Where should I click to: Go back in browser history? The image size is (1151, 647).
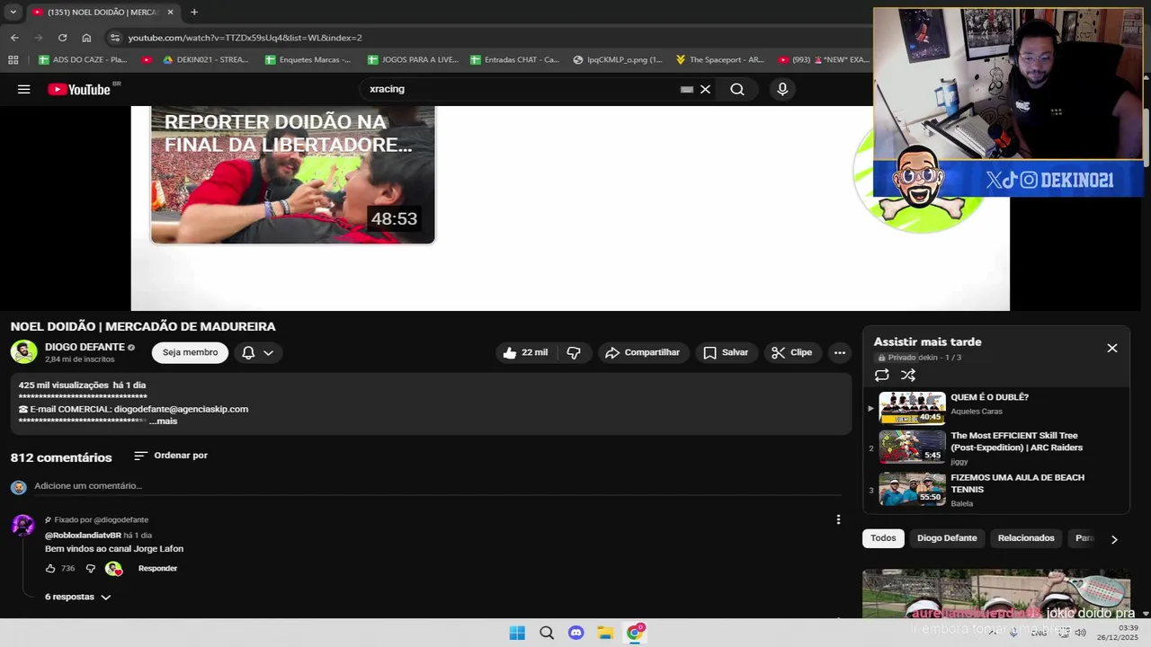pos(14,38)
